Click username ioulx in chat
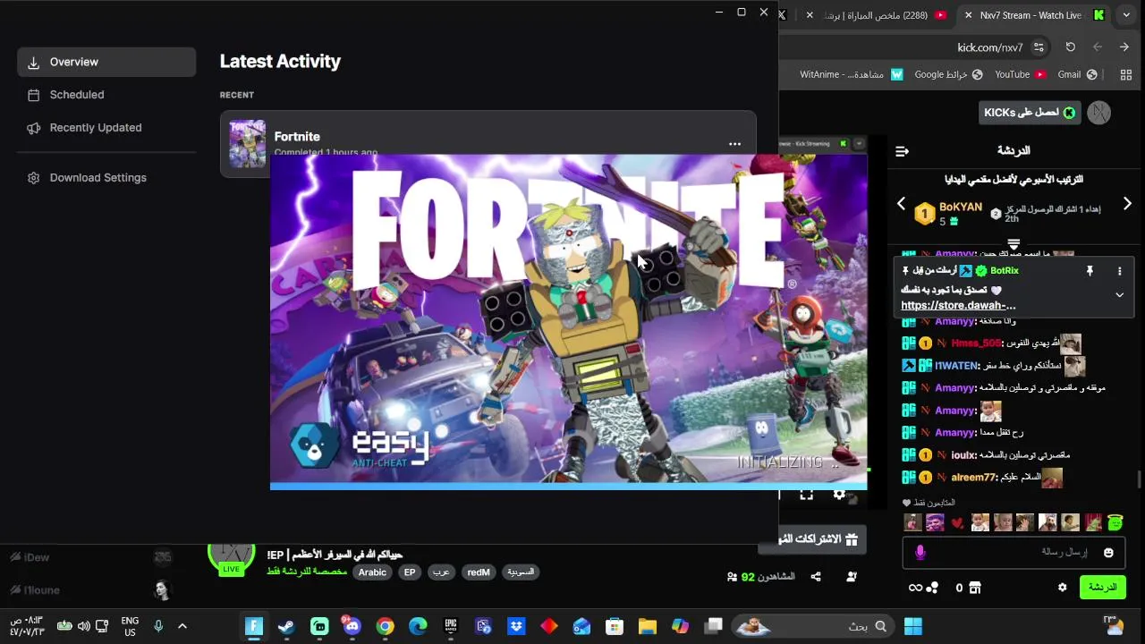The height and width of the screenshot is (644, 1145). [963, 455]
